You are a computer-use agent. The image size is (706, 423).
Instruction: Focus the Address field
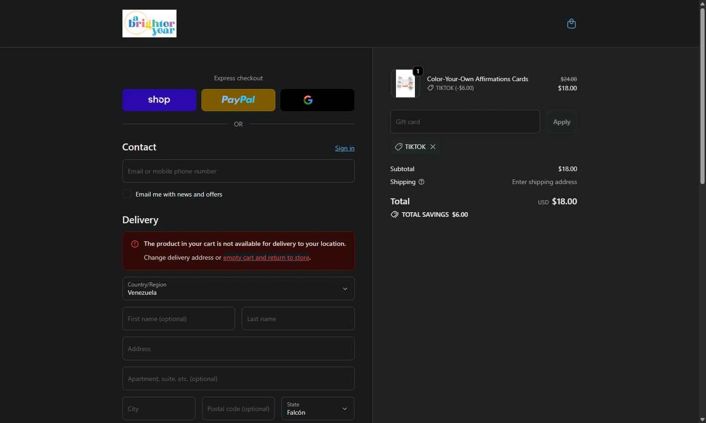(238, 349)
